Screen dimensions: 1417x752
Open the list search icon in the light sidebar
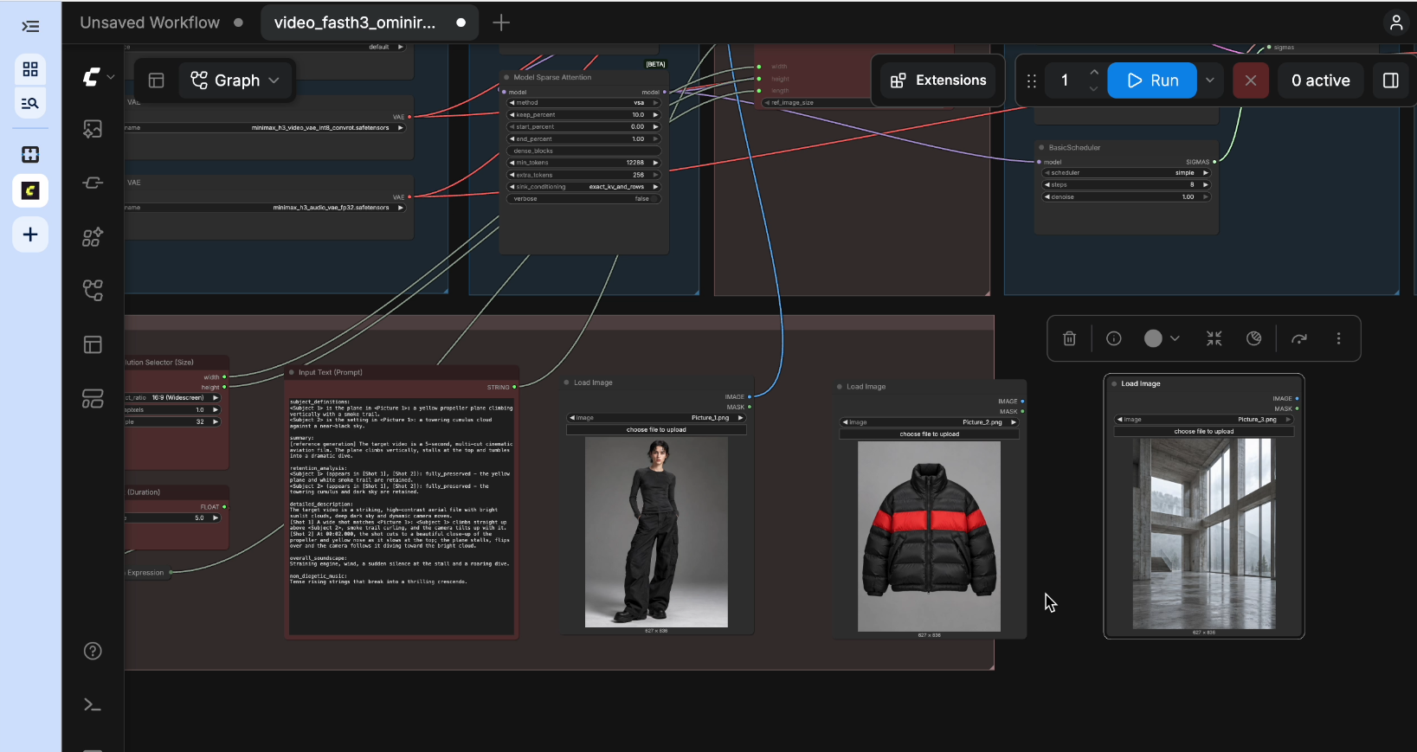click(30, 104)
